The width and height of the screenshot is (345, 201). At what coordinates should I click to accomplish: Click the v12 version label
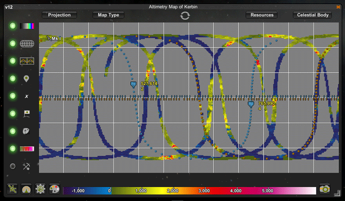click(x=9, y=7)
